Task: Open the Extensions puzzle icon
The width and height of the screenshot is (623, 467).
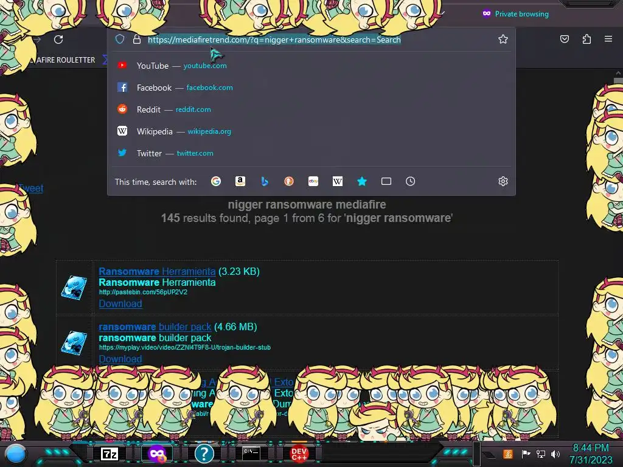Action: pos(586,39)
